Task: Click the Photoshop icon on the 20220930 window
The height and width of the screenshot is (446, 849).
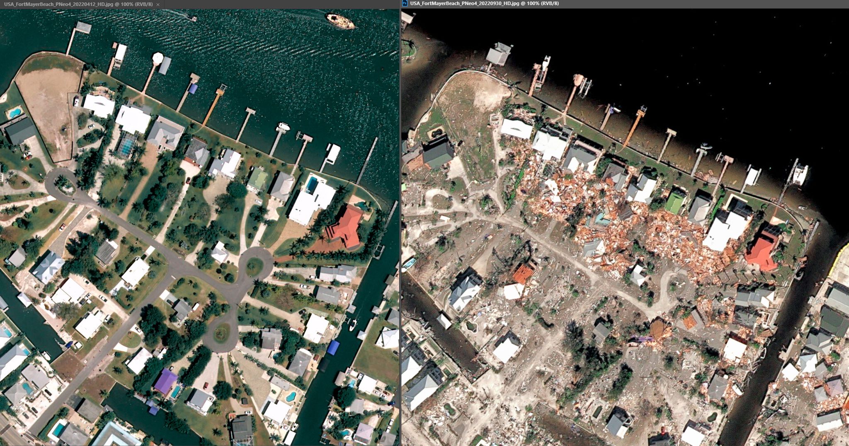Action: point(405,3)
